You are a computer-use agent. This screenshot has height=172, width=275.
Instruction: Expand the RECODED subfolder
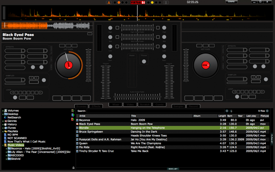click(7, 156)
